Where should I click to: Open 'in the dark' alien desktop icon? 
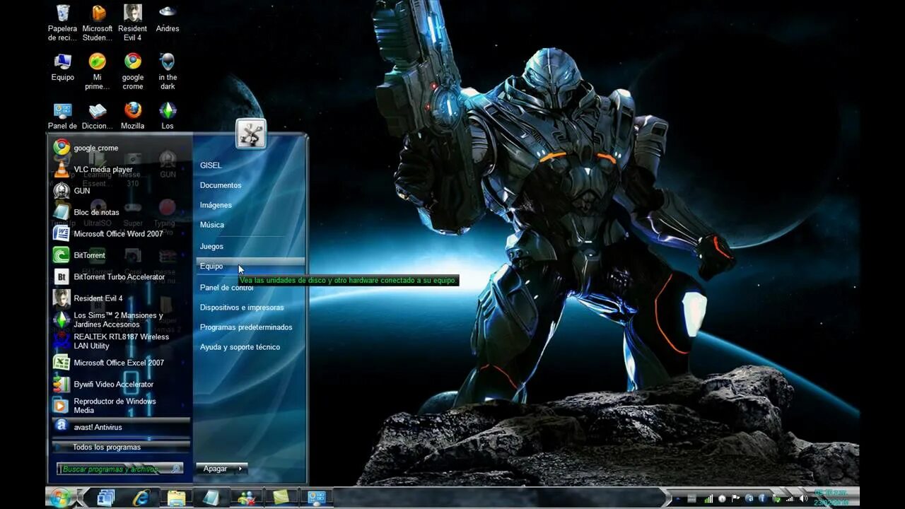coord(168,71)
